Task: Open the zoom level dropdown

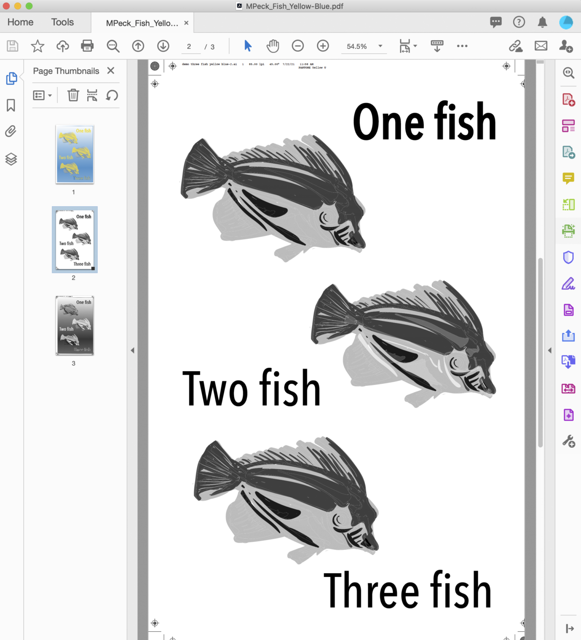Action: coord(381,46)
